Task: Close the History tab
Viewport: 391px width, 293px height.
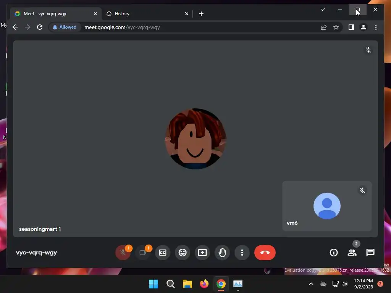Action: coord(186,14)
